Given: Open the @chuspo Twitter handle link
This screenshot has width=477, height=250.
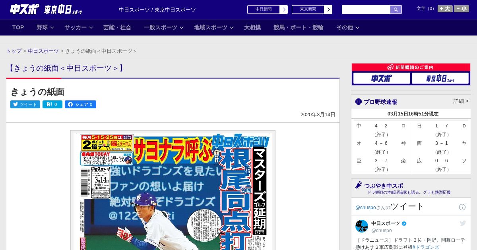Looking at the screenshot, I should point(365,208).
